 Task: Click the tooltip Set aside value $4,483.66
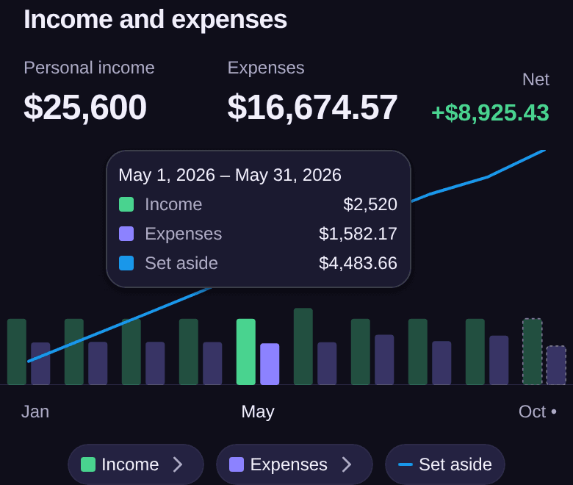point(358,263)
